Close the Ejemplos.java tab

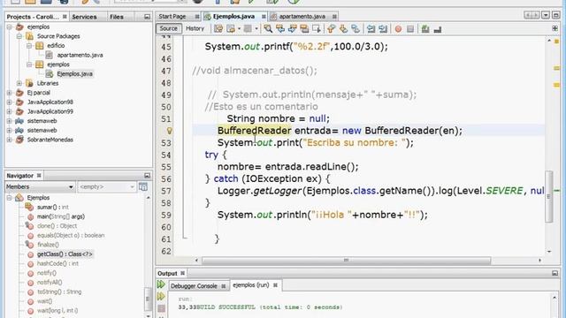(264, 17)
